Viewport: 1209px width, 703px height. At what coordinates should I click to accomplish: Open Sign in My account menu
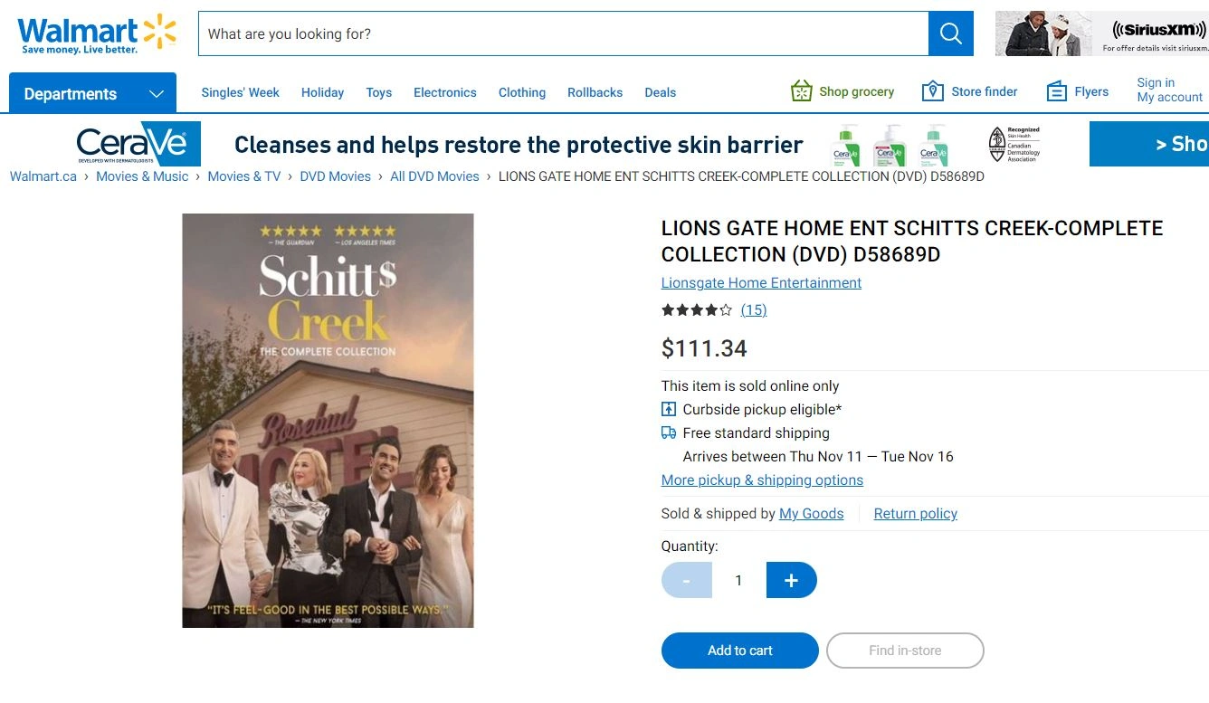(x=1169, y=90)
